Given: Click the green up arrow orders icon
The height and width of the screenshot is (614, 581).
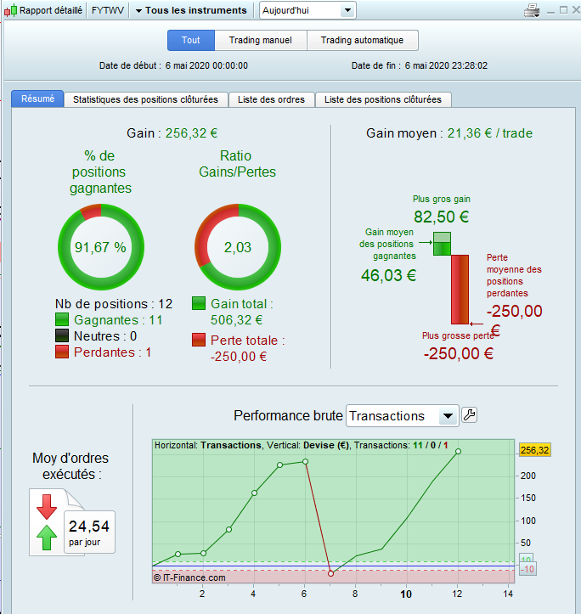Looking at the screenshot, I should [47, 538].
